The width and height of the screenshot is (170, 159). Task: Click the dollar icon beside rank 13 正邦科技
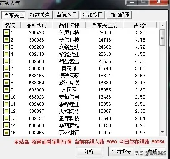point(6,118)
